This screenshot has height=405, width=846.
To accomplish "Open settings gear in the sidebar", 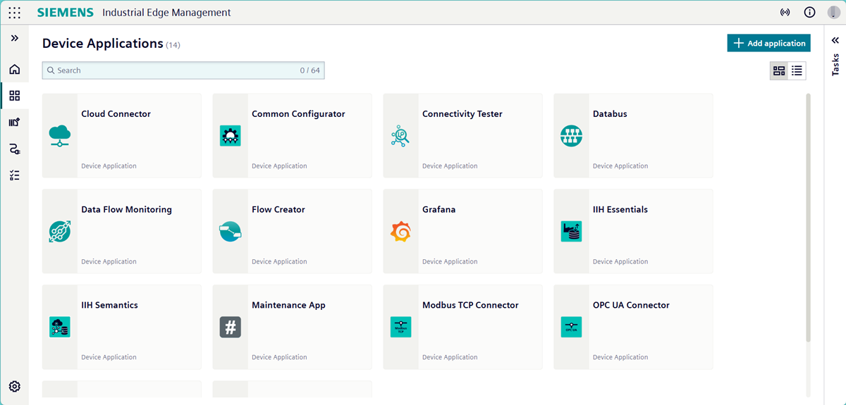I will (14, 386).
